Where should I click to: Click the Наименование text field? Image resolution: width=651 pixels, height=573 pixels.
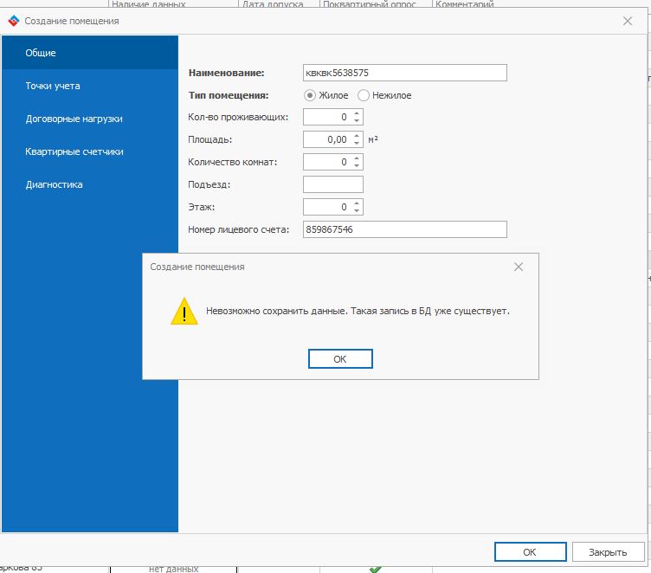coord(404,74)
